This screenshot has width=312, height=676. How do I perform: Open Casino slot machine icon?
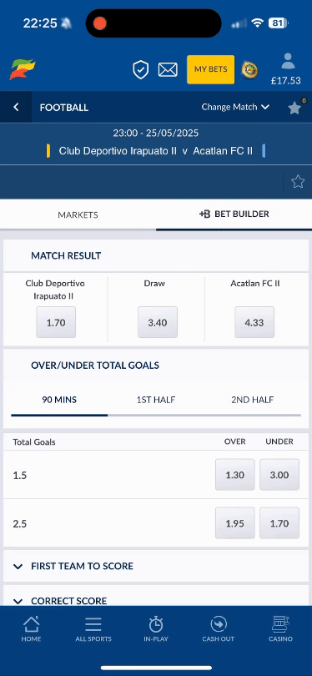(x=280, y=629)
